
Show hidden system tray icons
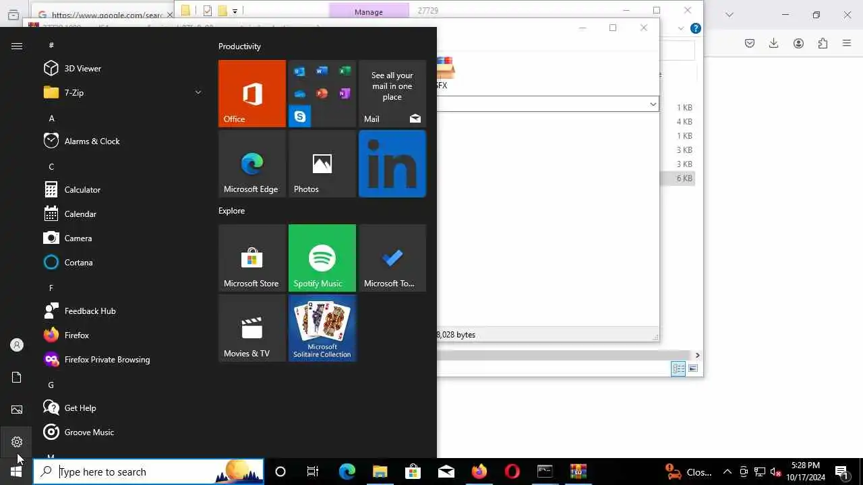pyautogui.click(x=727, y=472)
